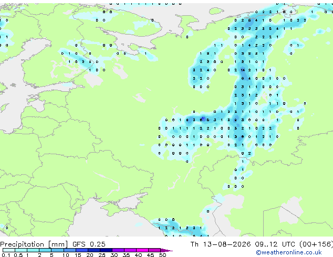Screen dimensions: 333x257
Task: Click the purple arrow at the legend end
Action: (166, 250)
